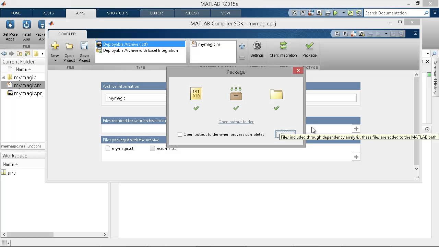Open the Run dropdown arrow in the main MATLAB quick access bar

[x=343, y=13]
